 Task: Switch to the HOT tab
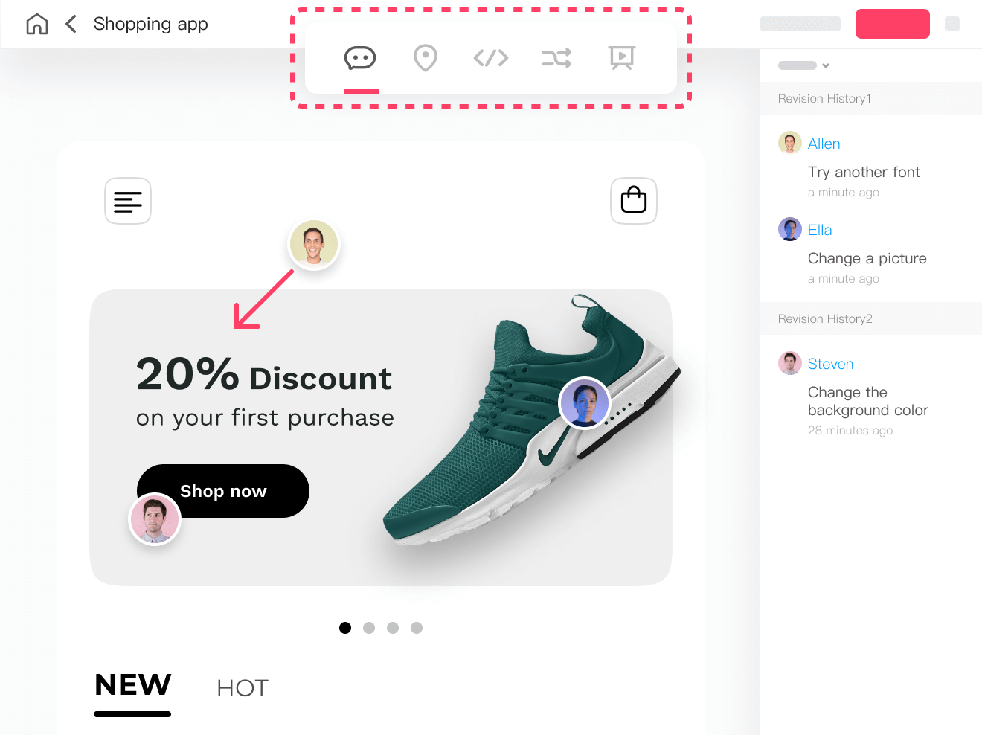tap(243, 688)
